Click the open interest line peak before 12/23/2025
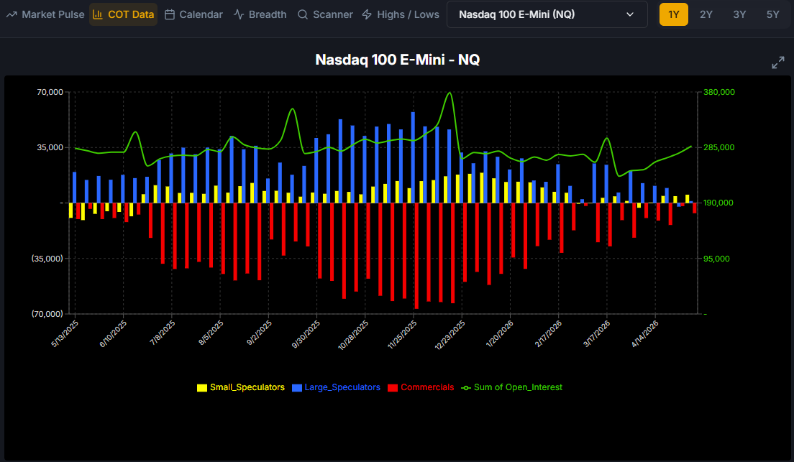 coord(450,93)
